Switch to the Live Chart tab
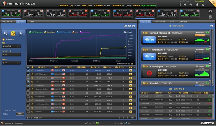216x126 pixels. coord(8,22)
